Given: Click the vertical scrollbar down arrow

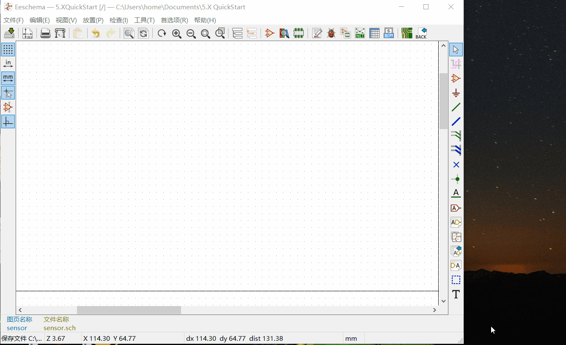Looking at the screenshot, I should click(x=443, y=301).
